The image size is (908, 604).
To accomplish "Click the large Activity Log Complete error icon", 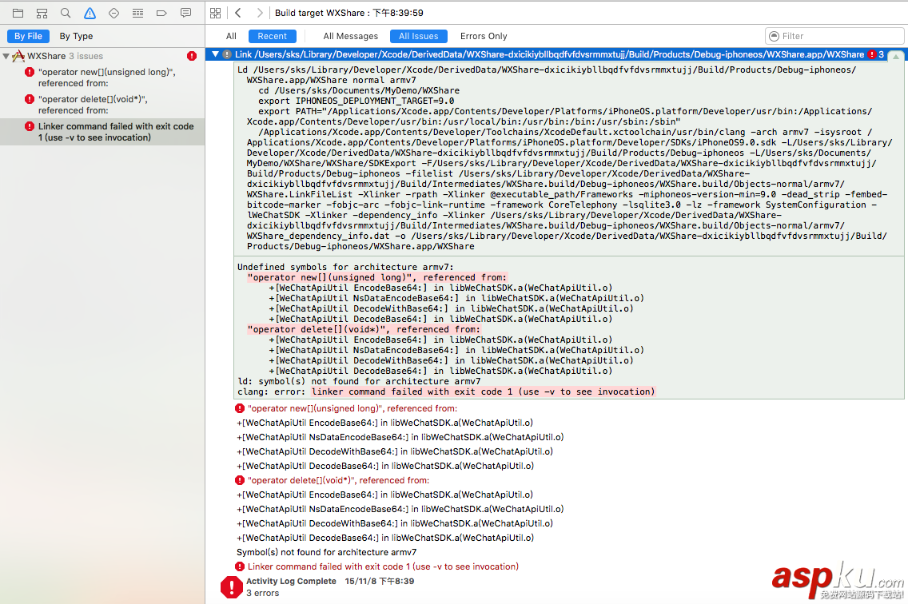I will click(232, 586).
